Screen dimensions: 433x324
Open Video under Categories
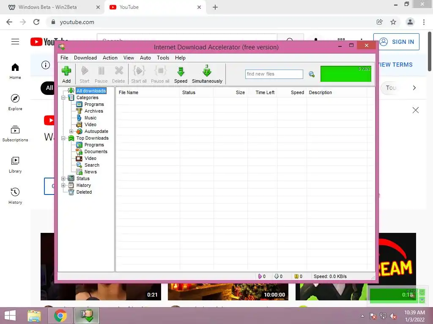pos(90,124)
